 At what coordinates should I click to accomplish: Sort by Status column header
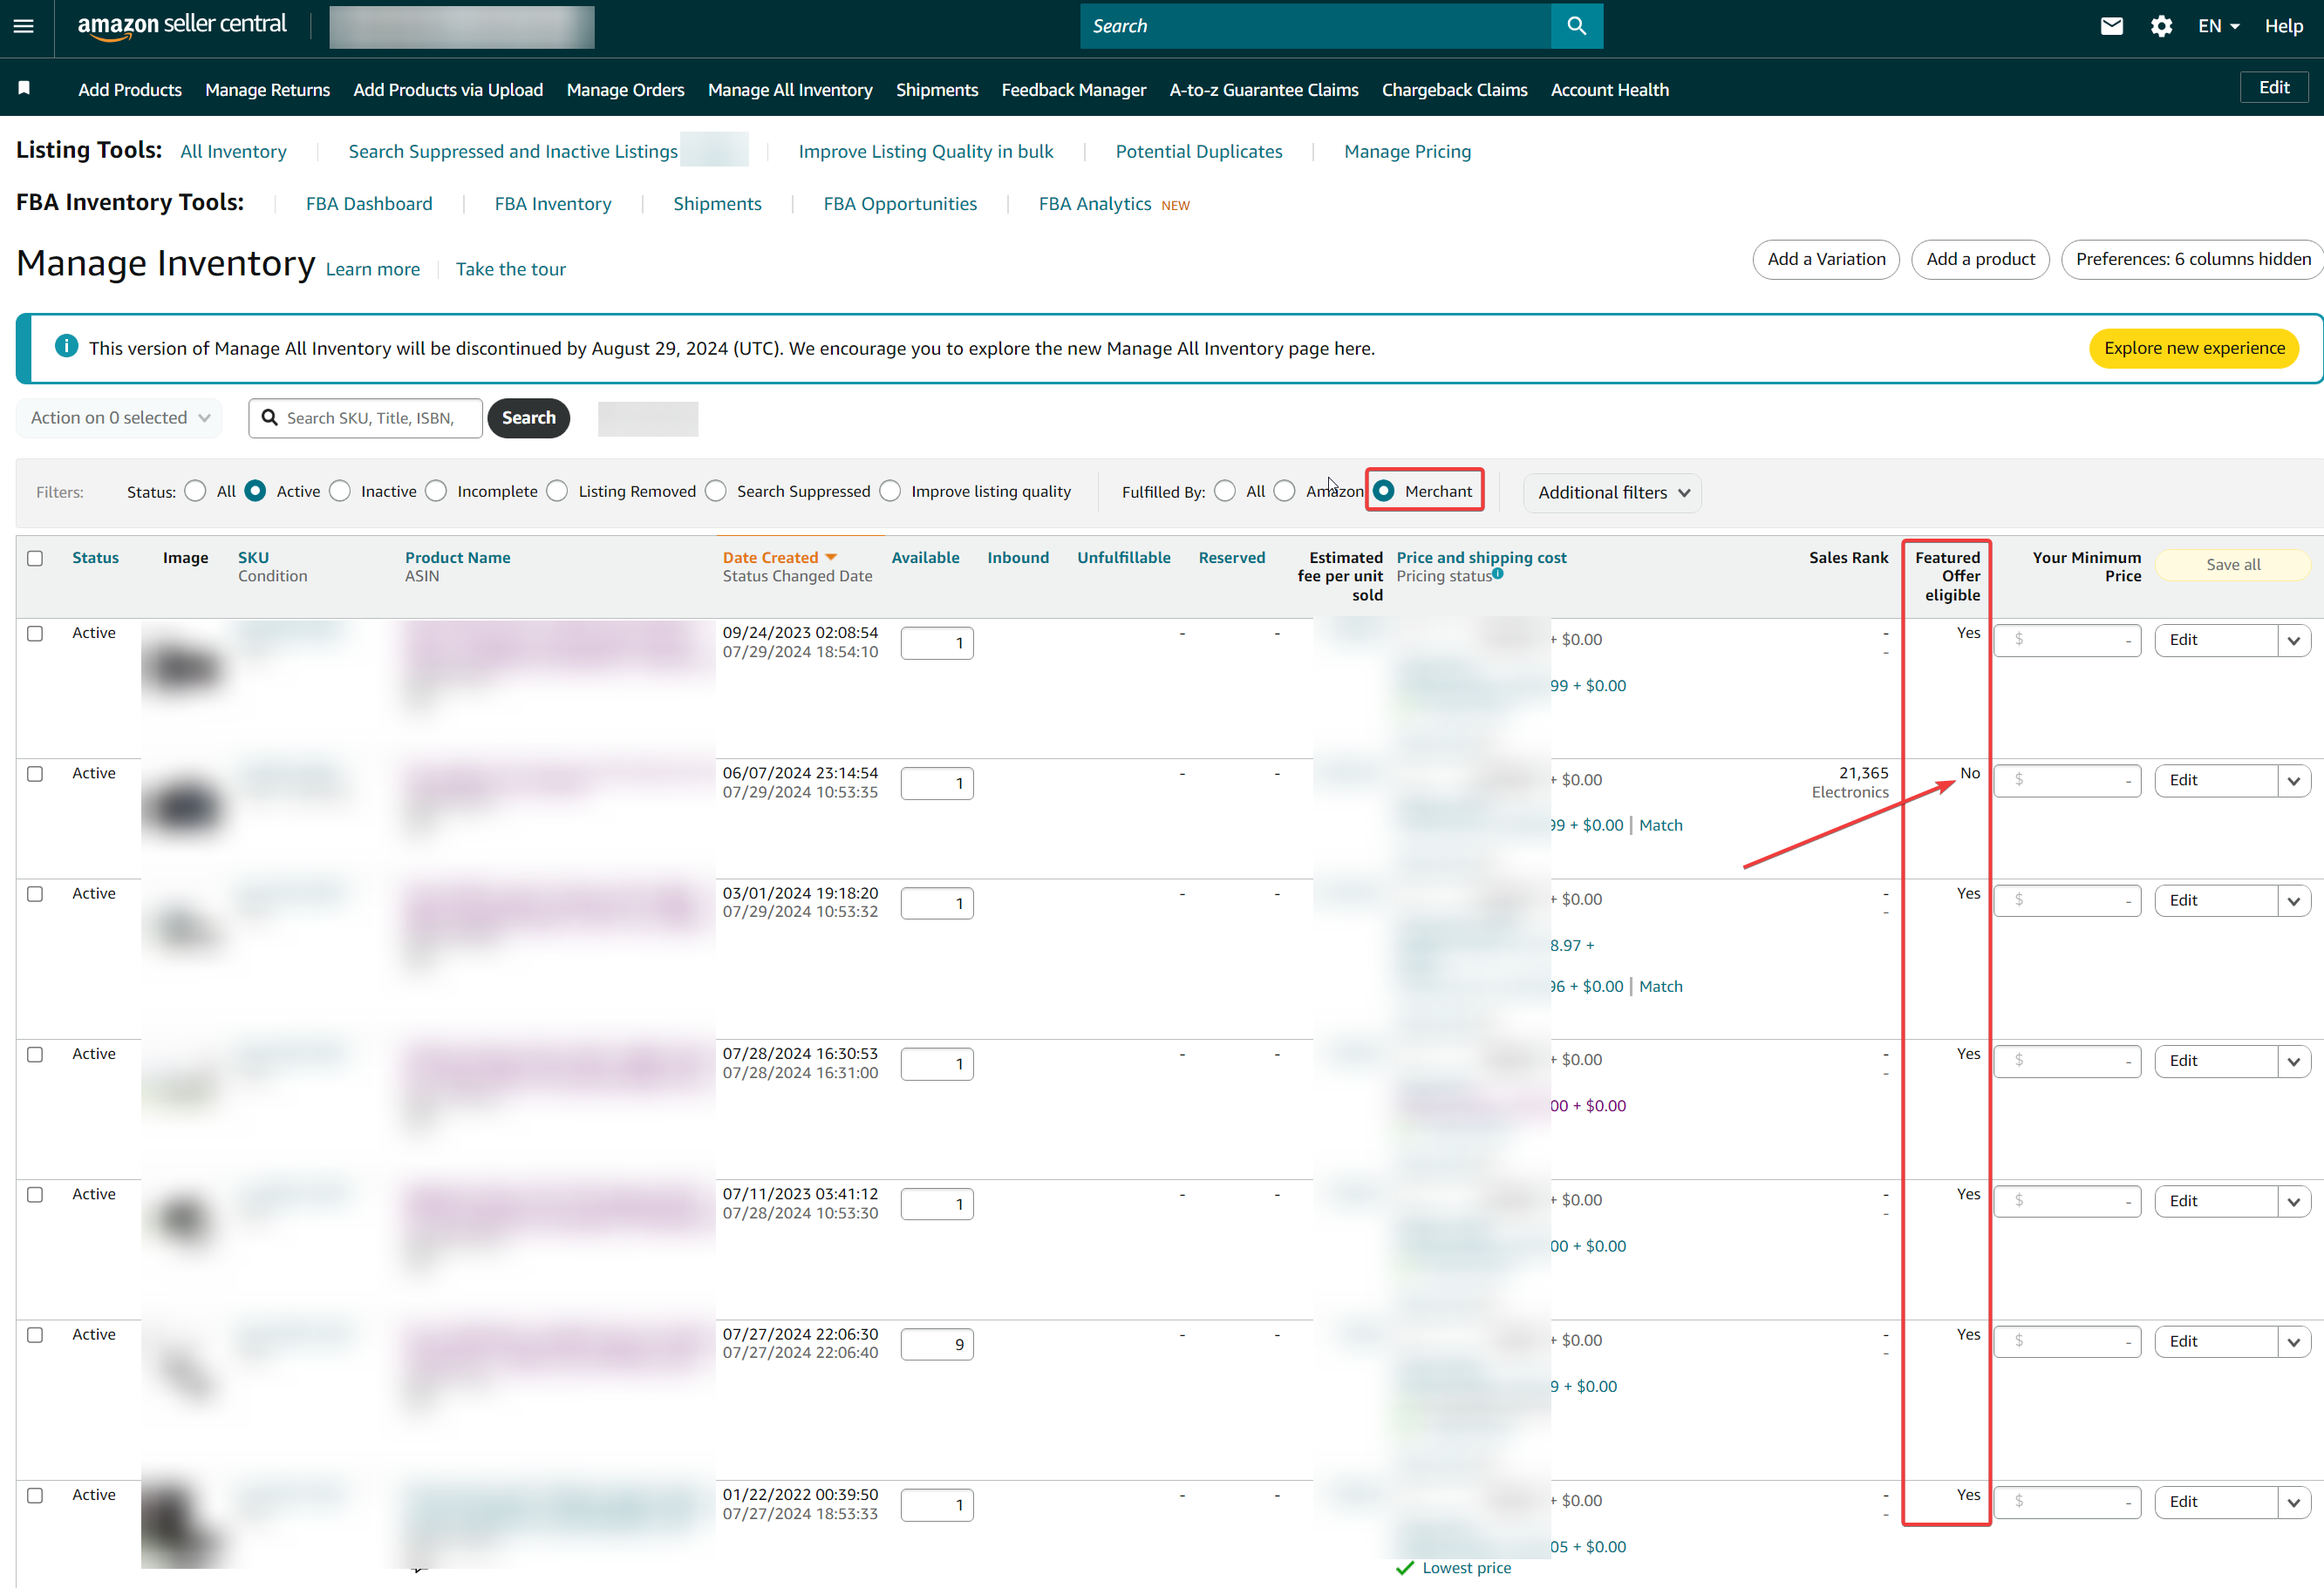click(x=95, y=558)
